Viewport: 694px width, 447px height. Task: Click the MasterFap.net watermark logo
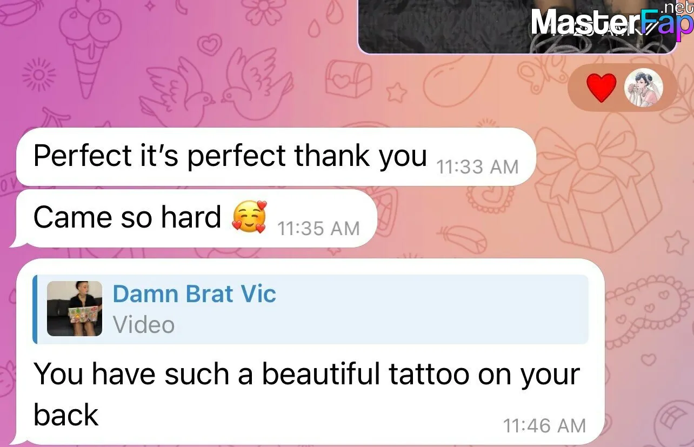click(611, 23)
